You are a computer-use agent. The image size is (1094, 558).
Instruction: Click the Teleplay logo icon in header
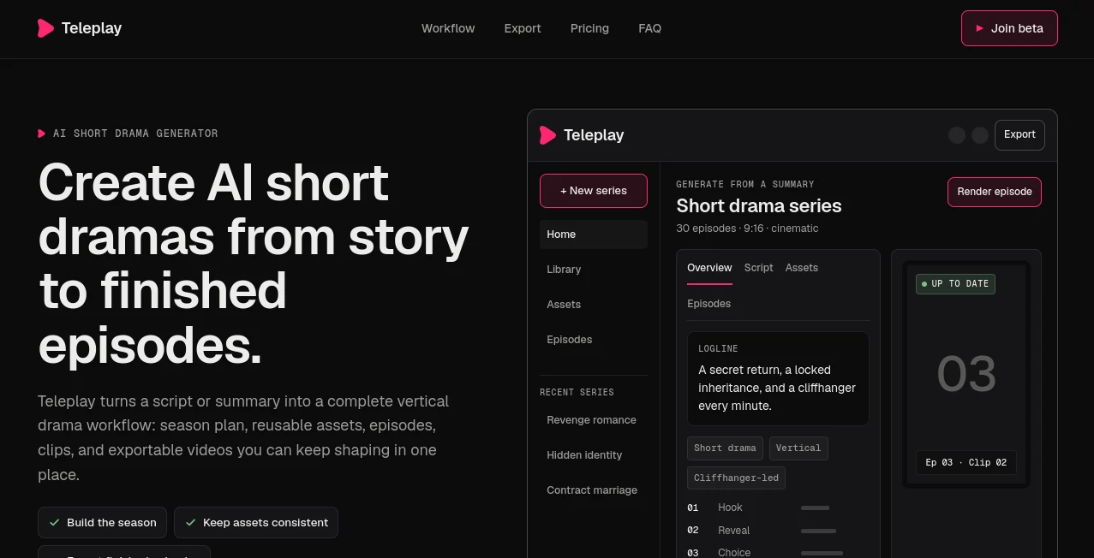(x=45, y=28)
